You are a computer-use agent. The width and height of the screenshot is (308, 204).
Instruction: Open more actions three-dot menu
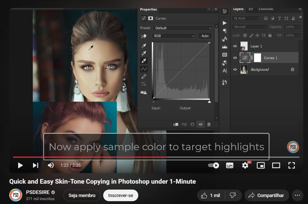[x=297, y=195]
